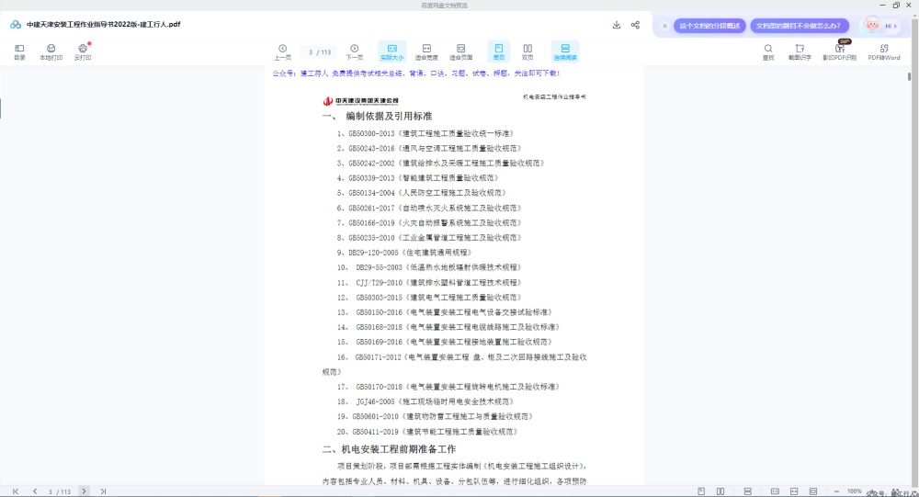Select double page icon in status bar

coord(720,491)
